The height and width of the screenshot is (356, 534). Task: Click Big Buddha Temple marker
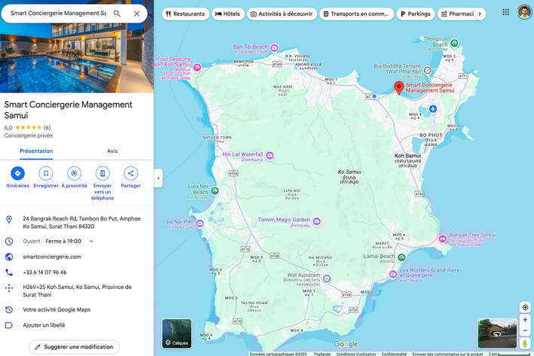click(427, 71)
